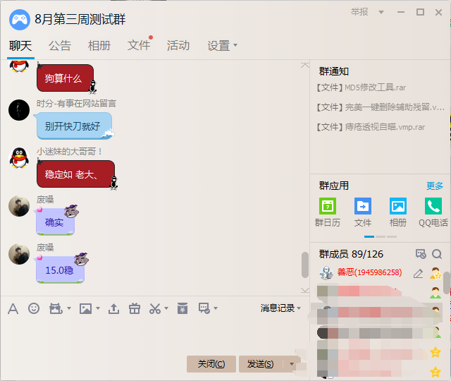Open the arrow beside the 发送 button
This screenshot has width=451, height=381.
(292, 364)
